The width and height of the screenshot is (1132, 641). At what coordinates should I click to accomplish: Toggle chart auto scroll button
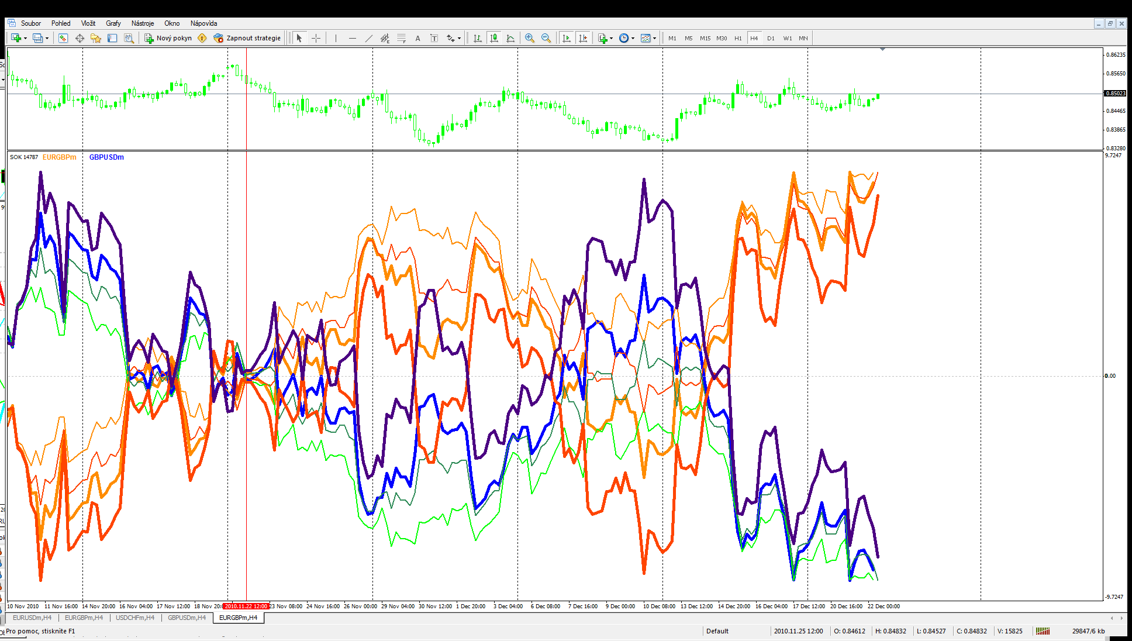pos(566,38)
